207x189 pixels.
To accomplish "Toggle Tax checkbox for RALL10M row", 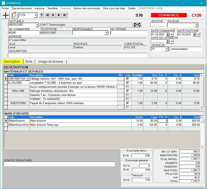I will pyautogui.click(x=127, y=91).
